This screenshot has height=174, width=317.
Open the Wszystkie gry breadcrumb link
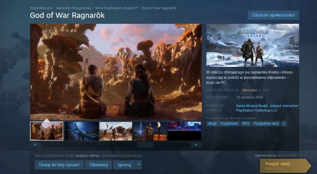[41, 8]
